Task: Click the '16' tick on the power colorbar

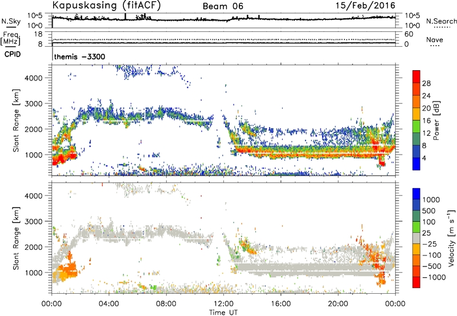Action: (426, 121)
